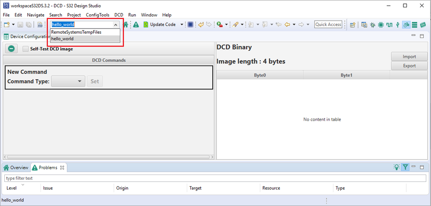Click the Byte0 column header
The image size is (431, 206).
click(260, 75)
